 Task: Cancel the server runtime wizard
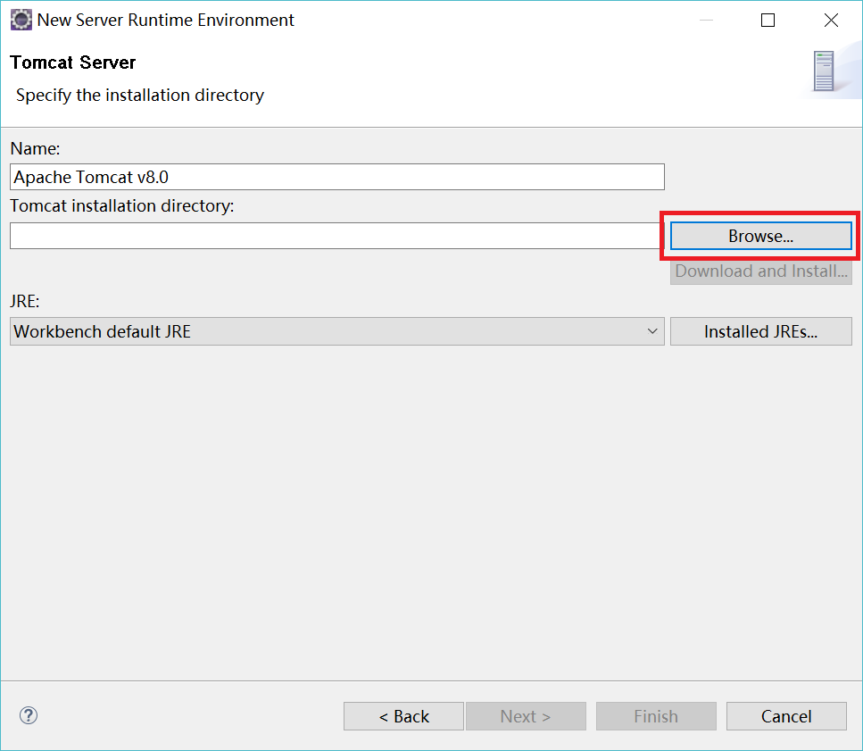pos(786,716)
